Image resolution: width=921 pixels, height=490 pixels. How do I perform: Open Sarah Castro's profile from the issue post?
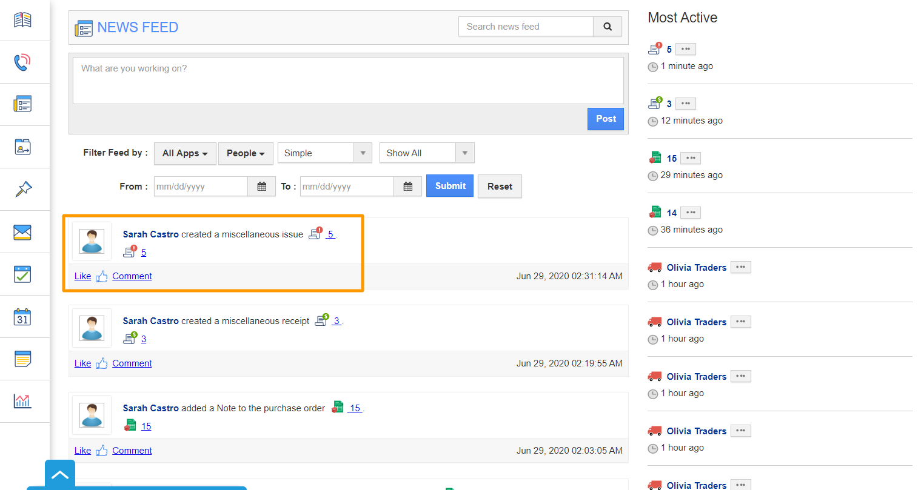click(151, 234)
